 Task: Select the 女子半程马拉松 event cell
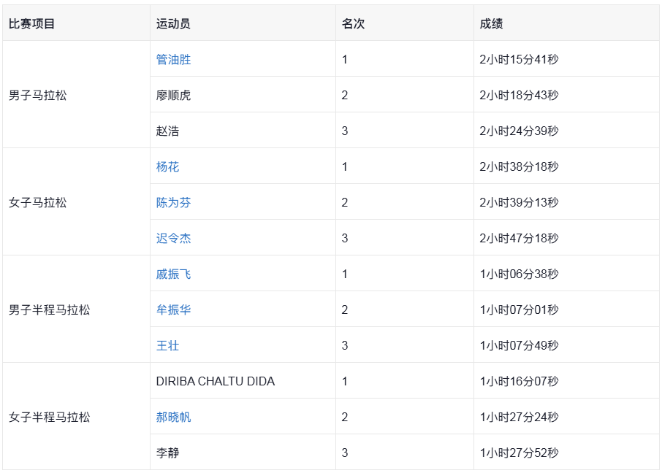click(x=77, y=416)
